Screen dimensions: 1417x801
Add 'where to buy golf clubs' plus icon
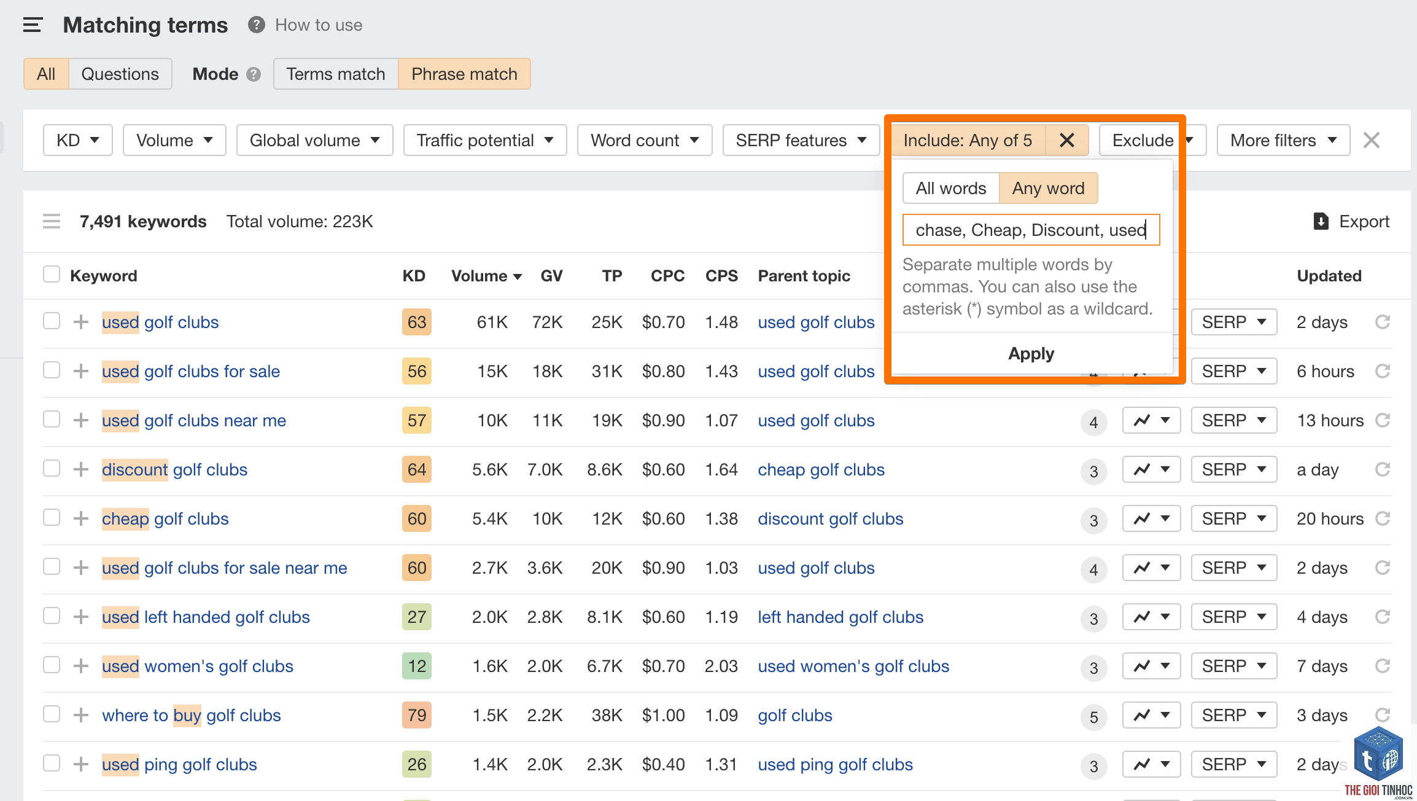coord(81,715)
